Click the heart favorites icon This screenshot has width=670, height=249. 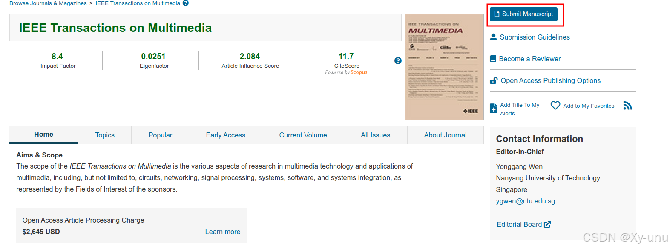point(555,105)
